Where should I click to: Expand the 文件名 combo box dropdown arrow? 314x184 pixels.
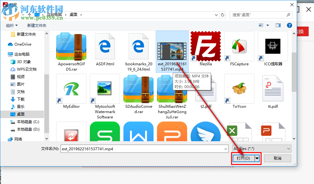226,149
